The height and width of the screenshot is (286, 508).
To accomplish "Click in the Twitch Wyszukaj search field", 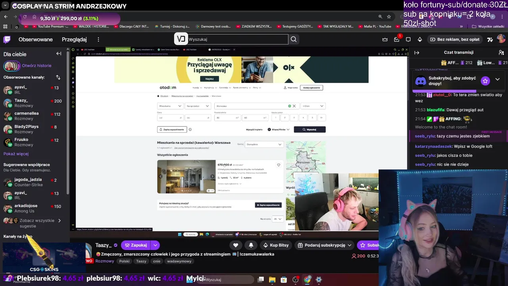I will click(237, 39).
